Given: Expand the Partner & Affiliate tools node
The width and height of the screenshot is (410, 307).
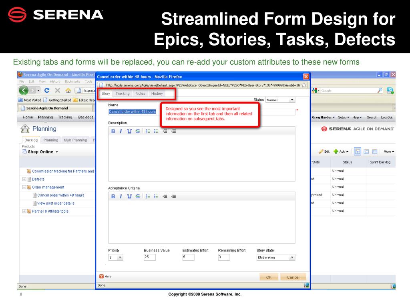Looking at the screenshot, I should (x=24, y=211).
